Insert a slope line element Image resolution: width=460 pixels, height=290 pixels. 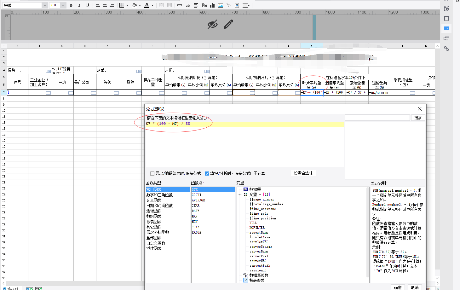[x=229, y=5]
